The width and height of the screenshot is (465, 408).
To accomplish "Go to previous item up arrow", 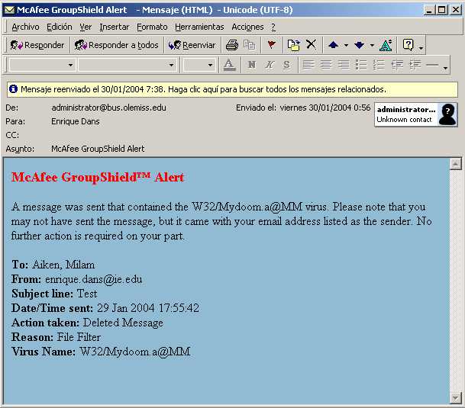I will (333, 45).
